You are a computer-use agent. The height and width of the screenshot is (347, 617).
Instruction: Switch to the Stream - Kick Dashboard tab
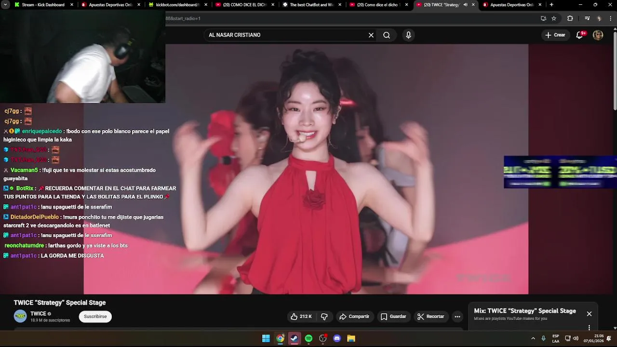[43, 5]
